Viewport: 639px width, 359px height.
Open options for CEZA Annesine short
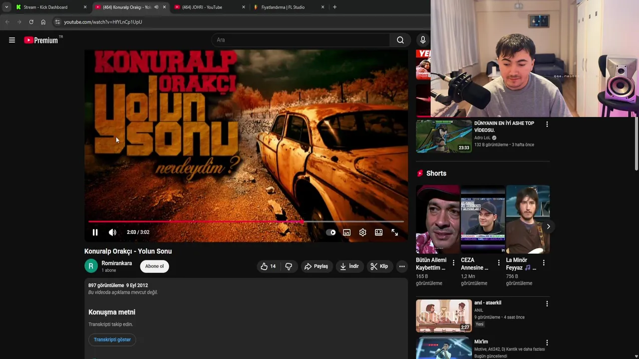pos(498,262)
